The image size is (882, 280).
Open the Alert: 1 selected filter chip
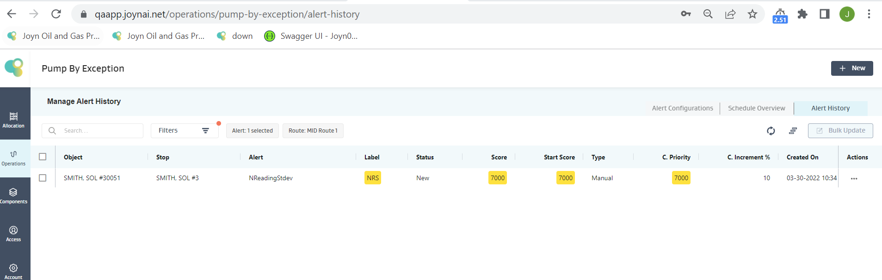click(253, 131)
